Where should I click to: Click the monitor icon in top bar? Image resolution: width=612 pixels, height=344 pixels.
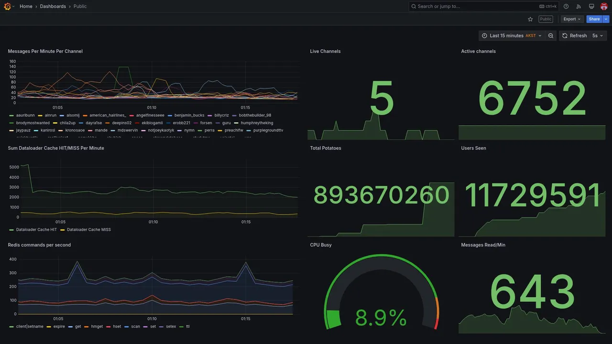[591, 6]
